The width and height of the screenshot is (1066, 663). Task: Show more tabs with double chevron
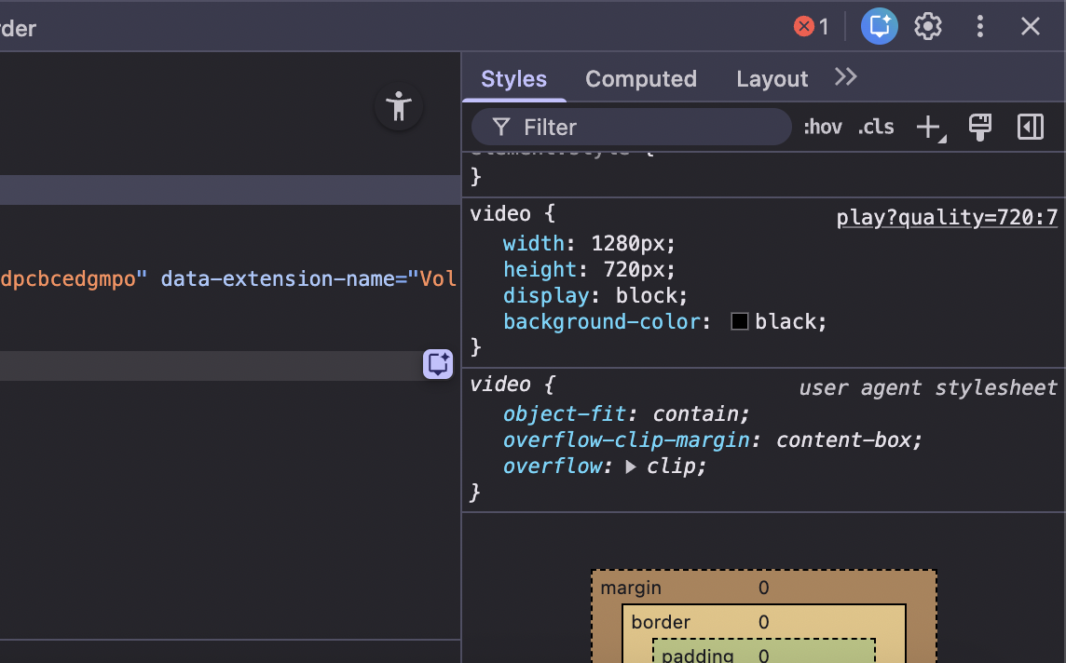pos(845,78)
